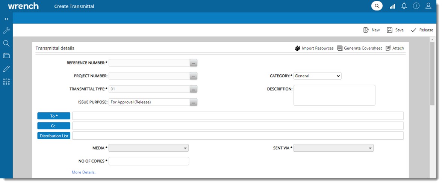Open the bar chart reports icon
Screen dimensions: 442x184
point(392,6)
